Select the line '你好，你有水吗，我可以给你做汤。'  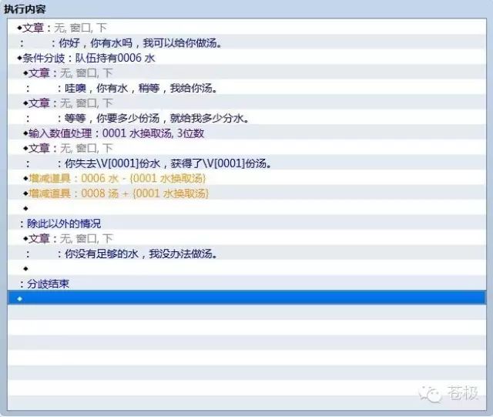pyautogui.click(x=246, y=42)
